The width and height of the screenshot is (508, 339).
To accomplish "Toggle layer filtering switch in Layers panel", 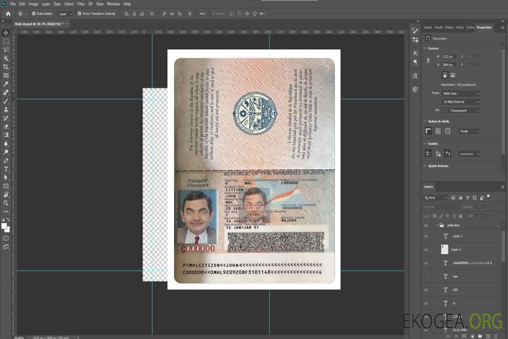I will coord(488,197).
